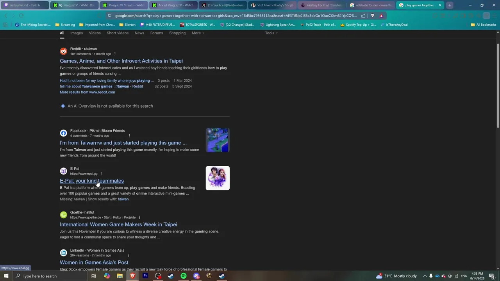The height and width of the screenshot is (281, 500).
Task: Click the share icon in the address bar
Action: pos(363,16)
